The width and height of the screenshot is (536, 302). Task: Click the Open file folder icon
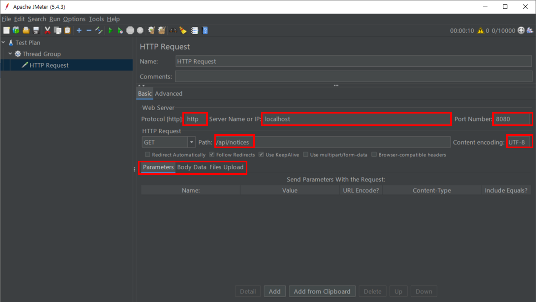pos(26,31)
